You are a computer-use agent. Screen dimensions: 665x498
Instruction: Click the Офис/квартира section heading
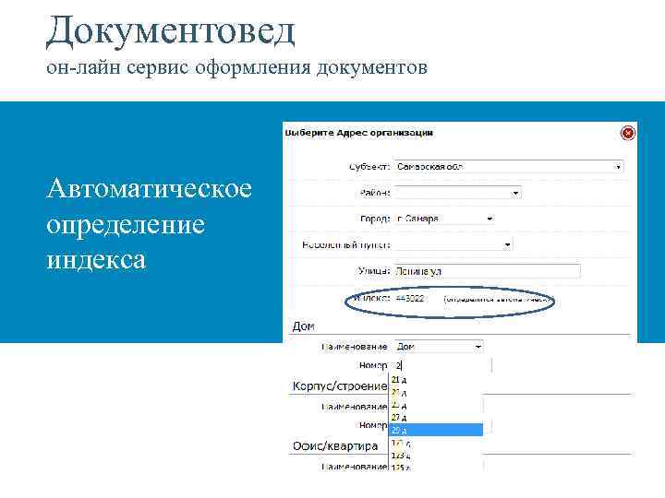point(335,446)
